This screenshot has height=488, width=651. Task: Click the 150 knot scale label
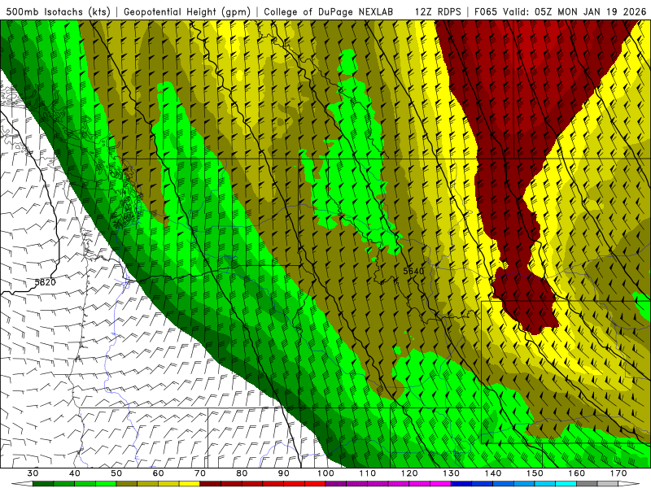535,473
